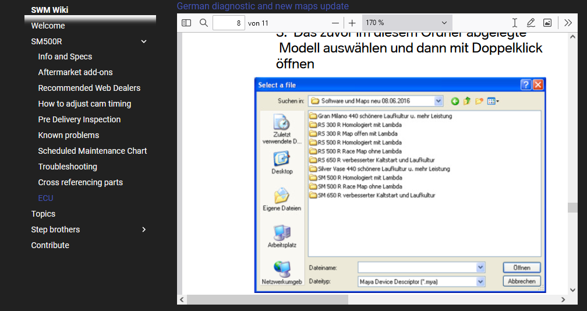This screenshot has height=311, width=587.
Task: Zoom out with the minus button
Action: pyautogui.click(x=335, y=23)
